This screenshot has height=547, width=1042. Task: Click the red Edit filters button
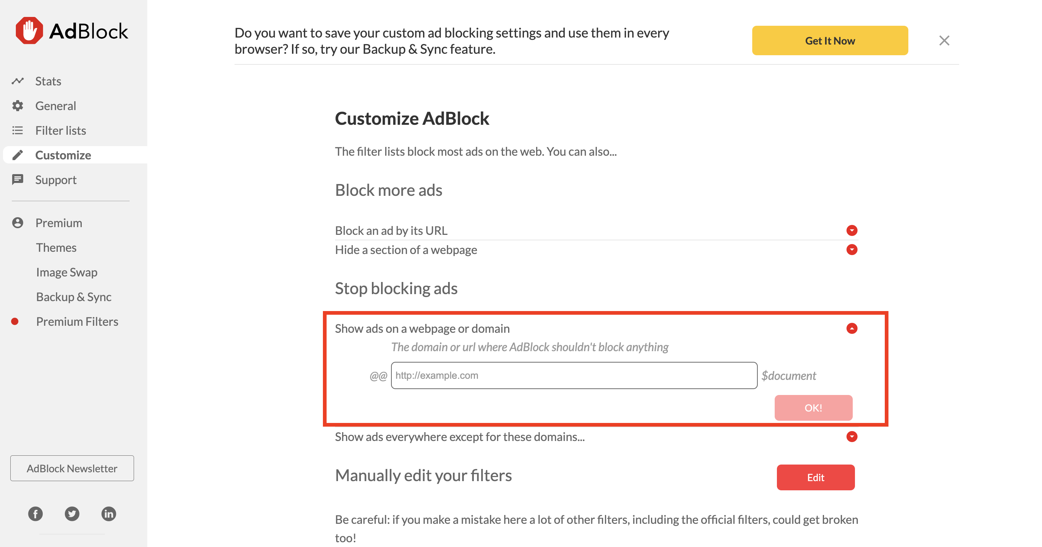tap(816, 477)
